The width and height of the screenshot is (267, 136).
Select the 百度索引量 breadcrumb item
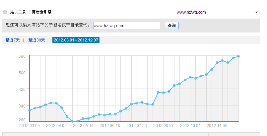[41, 12]
